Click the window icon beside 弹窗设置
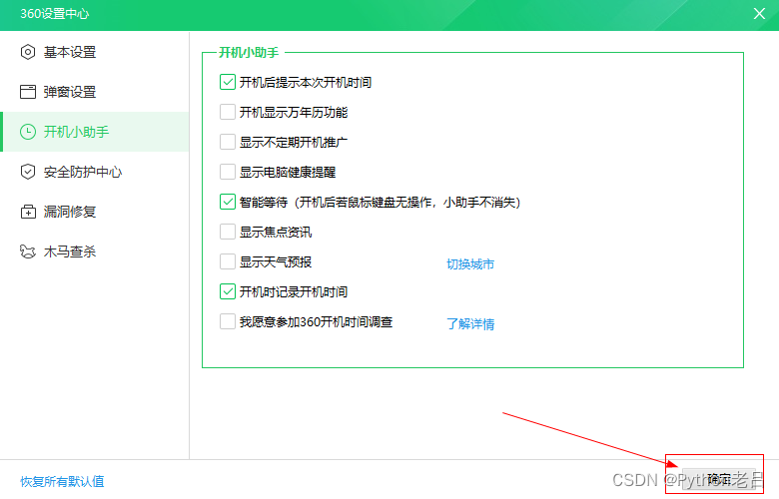This screenshot has height=499, width=779. pyautogui.click(x=28, y=92)
